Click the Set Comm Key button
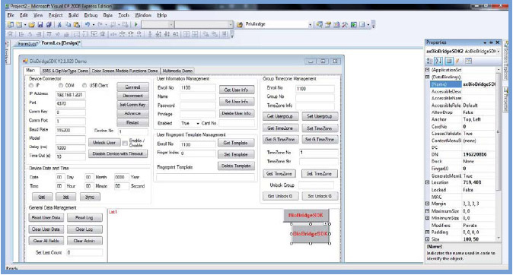 [x=133, y=105]
